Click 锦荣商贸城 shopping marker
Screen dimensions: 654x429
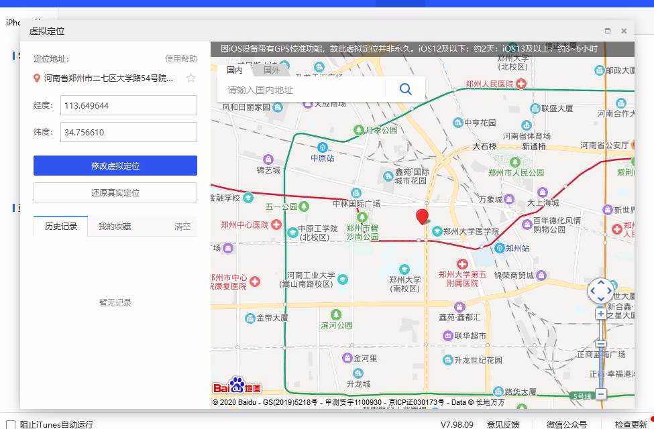coord(541,275)
